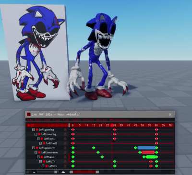Select LeftFoot2 keyframe at frame 0
Viewport: 192px width, 175px height.
73,143
